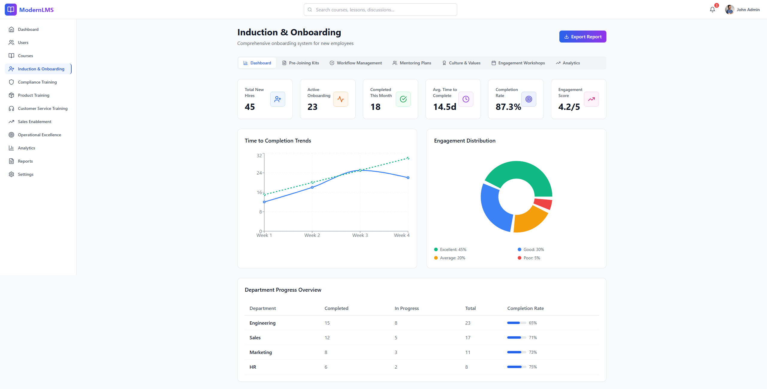The image size is (767, 389).
Task: Click the Active Onboarding pulse icon
Action: [x=340, y=99]
